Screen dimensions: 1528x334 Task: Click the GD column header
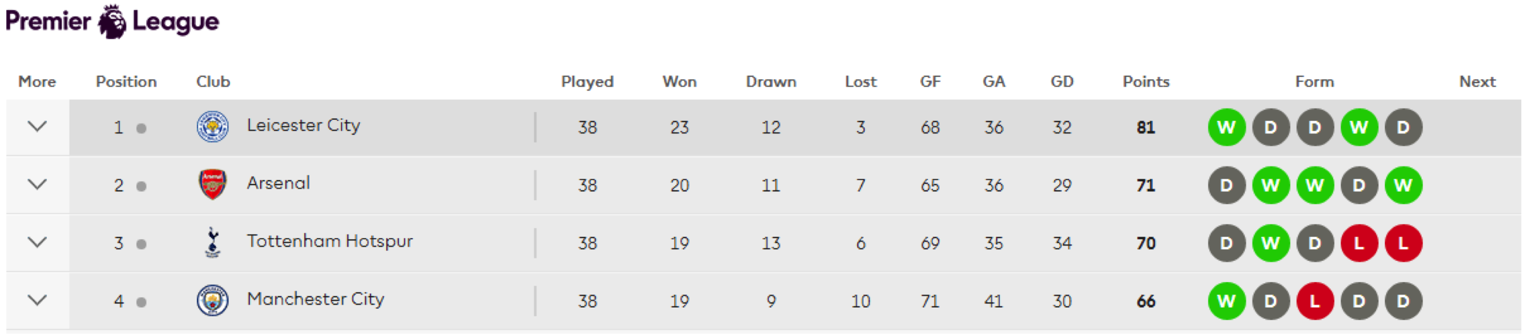[1062, 82]
